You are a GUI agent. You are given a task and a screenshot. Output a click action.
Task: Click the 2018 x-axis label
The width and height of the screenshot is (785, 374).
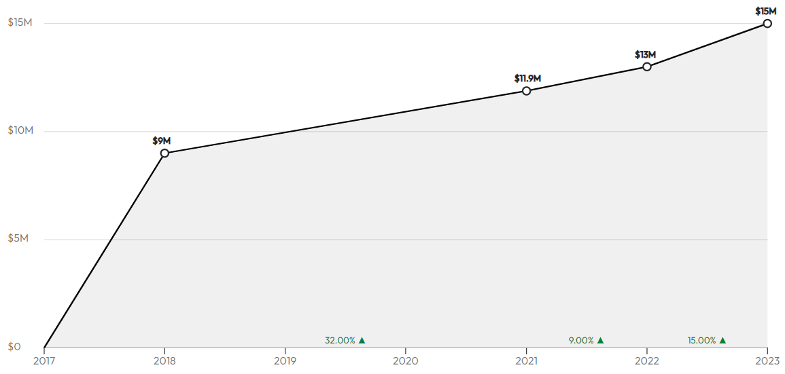pyautogui.click(x=164, y=360)
